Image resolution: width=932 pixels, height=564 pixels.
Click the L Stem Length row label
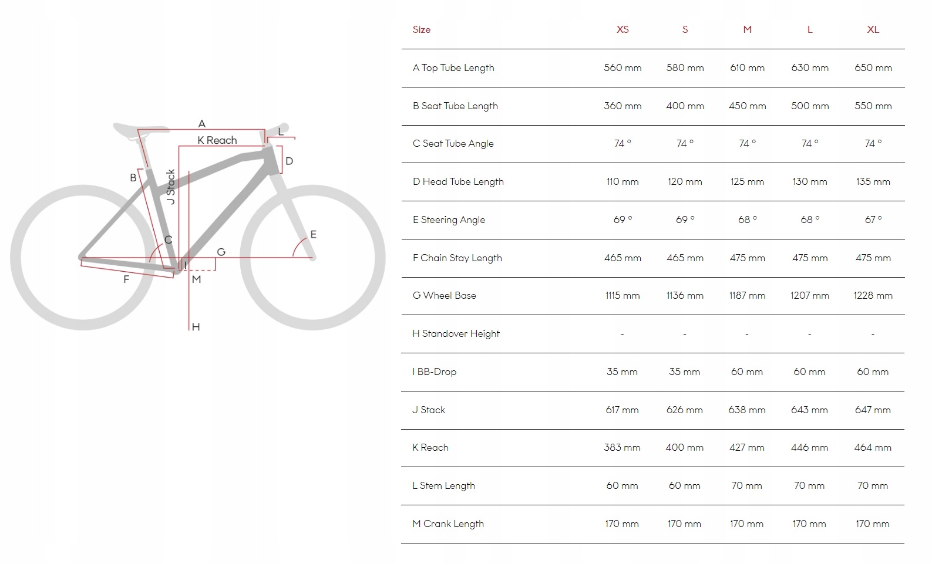click(x=443, y=485)
